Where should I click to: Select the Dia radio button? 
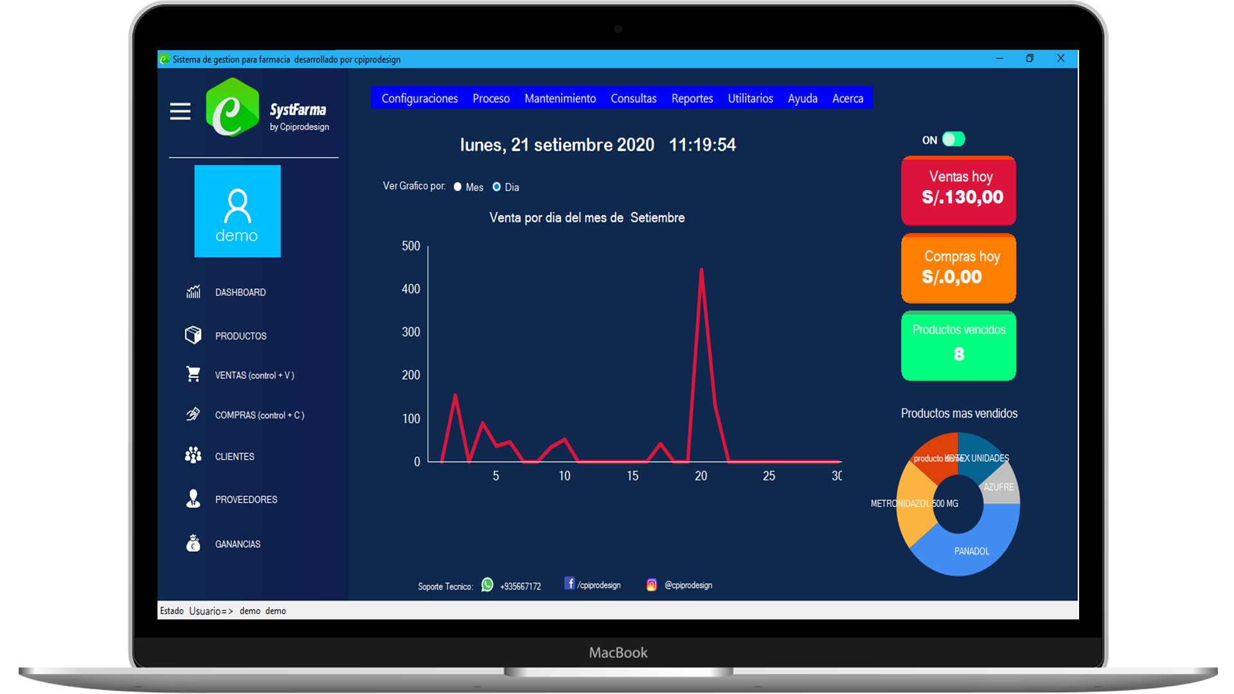pyautogui.click(x=497, y=187)
